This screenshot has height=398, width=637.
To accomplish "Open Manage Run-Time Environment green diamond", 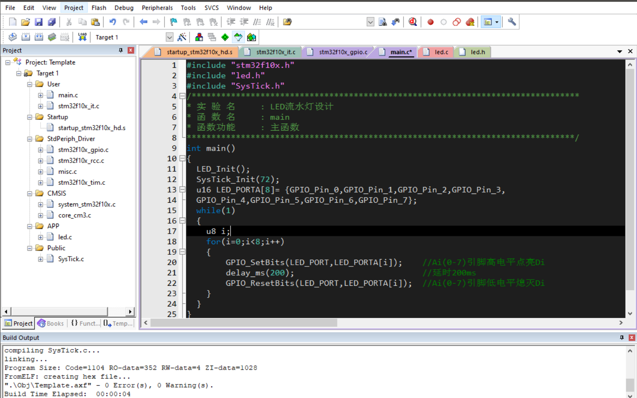I will pos(225,37).
